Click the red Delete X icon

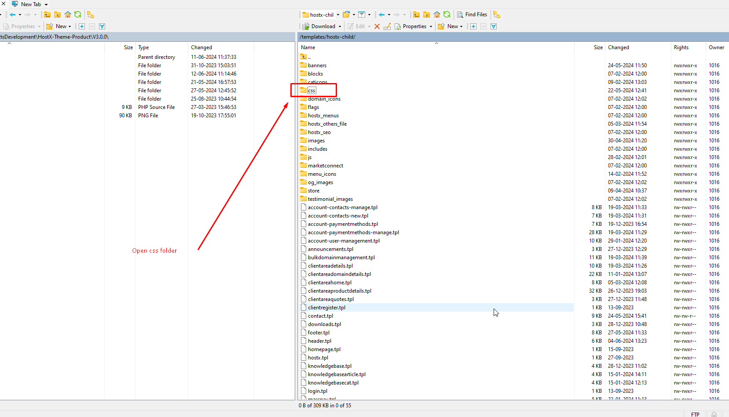pyautogui.click(x=377, y=26)
